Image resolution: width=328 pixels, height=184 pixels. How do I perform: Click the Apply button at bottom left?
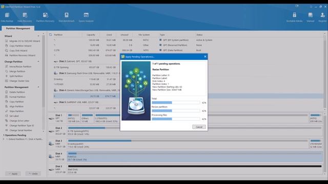(13, 174)
